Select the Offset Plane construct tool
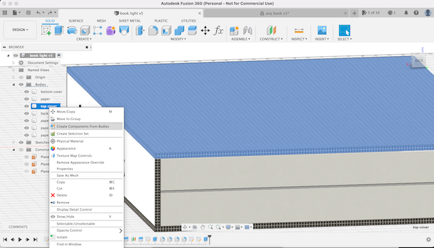 tap(271, 30)
